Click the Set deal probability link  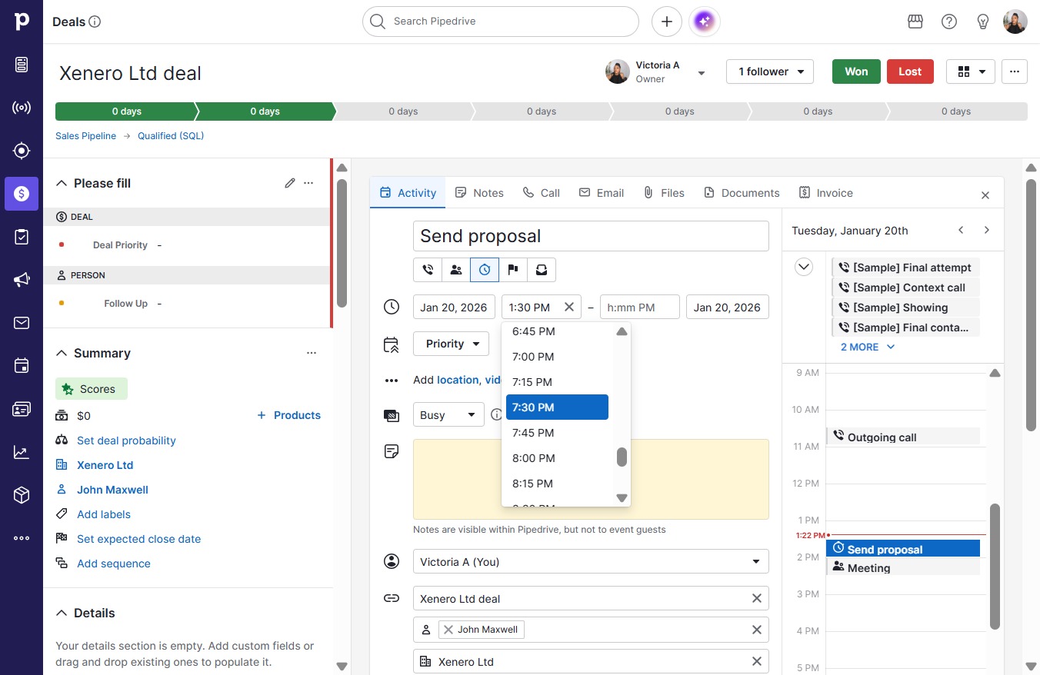click(x=126, y=441)
